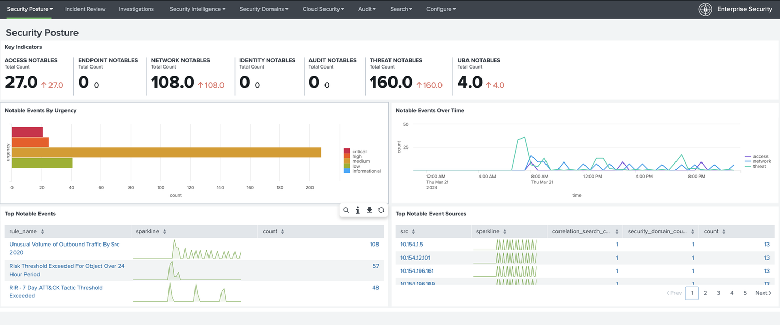The width and height of the screenshot is (780, 325).
Task: Click the panel info icon
Action: (x=358, y=210)
